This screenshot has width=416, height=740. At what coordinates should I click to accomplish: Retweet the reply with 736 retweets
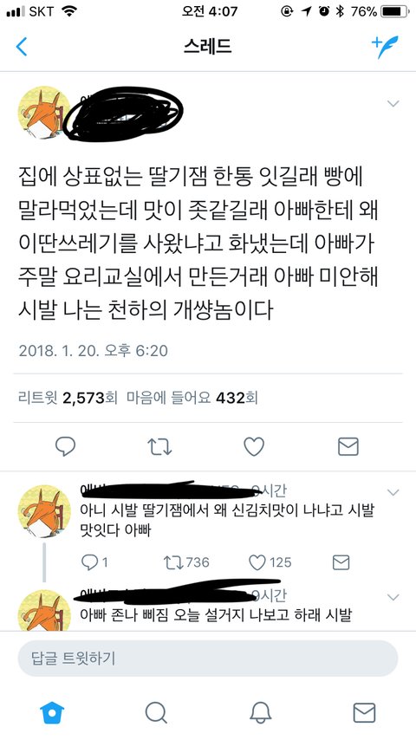[x=186, y=562]
